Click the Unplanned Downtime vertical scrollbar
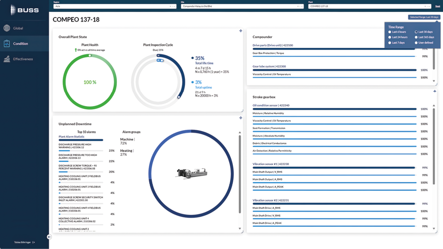The height and width of the screenshot is (249, 443). (239, 175)
